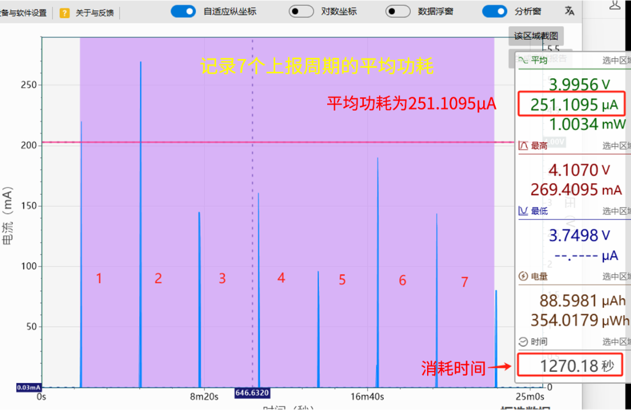Click the user icon at top right
Viewport: 631px width, 410px height.
pos(615,5)
